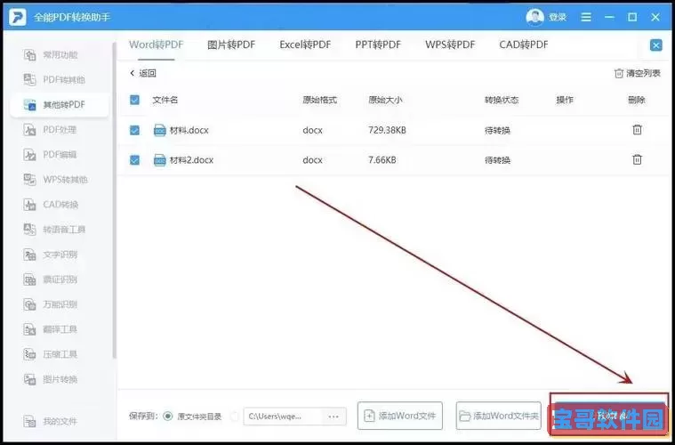This screenshot has height=445, width=675.
Task: Uncheck the 材料.docx checkbox
Action: coord(135,130)
